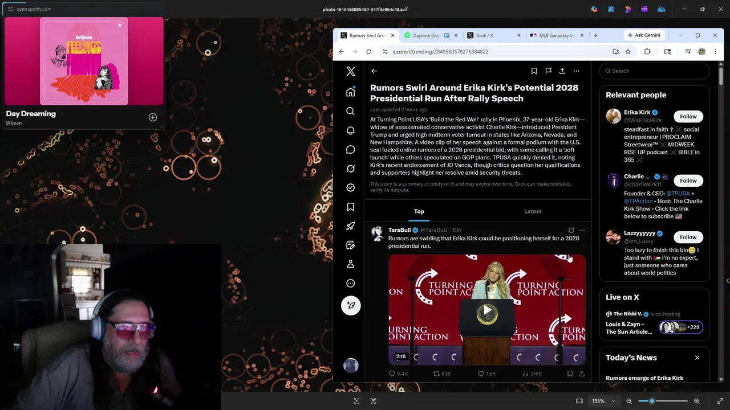Open Notifications bell in X sidebar
Viewport: 730px width, 410px height.
click(x=351, y=130)
